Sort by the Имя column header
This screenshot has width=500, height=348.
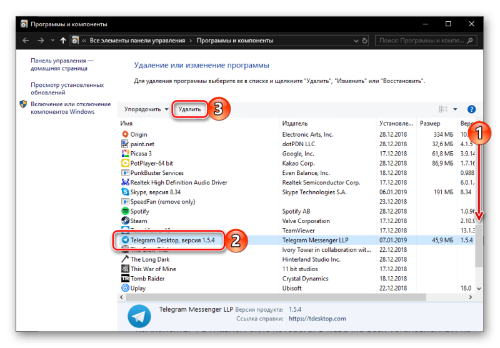(126, 123)
